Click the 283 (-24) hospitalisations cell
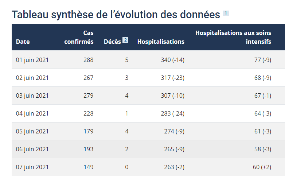The width and height of the screenshot is (285, 179). coord(173,113)
